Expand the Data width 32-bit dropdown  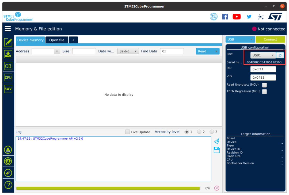pos(127,51)
